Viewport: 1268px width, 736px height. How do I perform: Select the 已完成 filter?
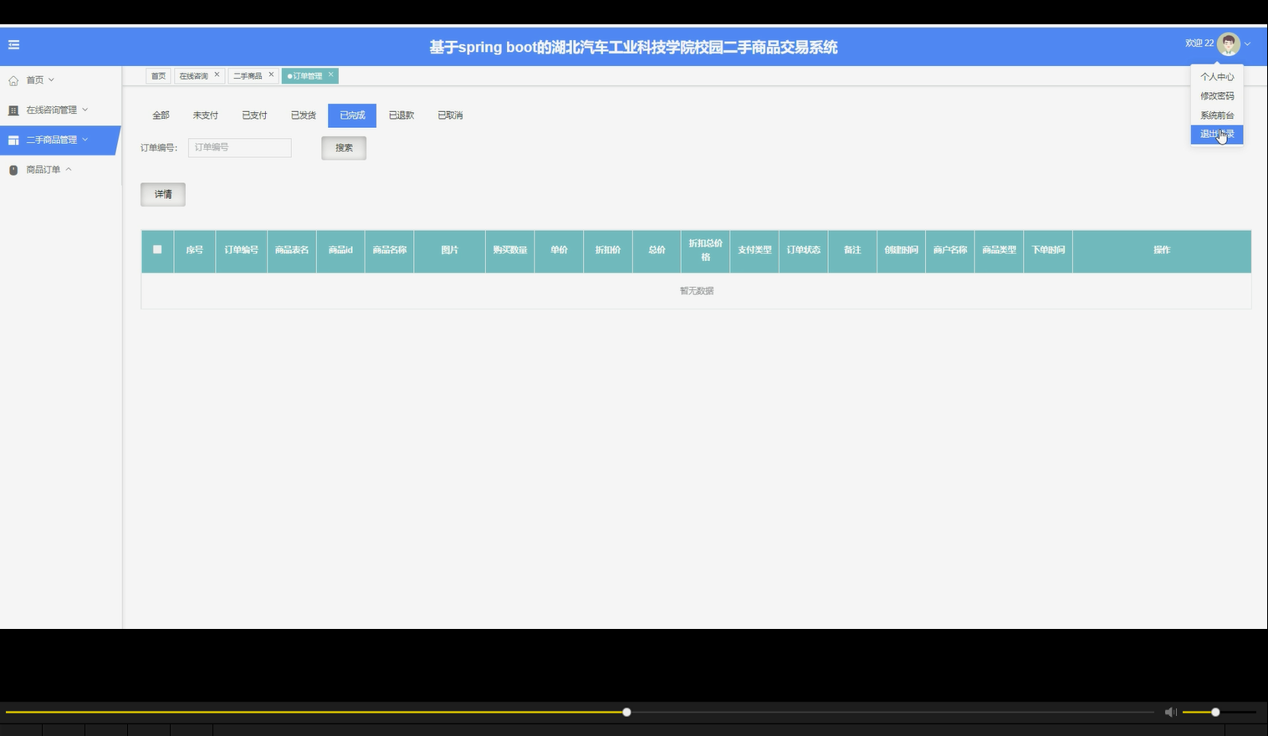coord(352,115)
